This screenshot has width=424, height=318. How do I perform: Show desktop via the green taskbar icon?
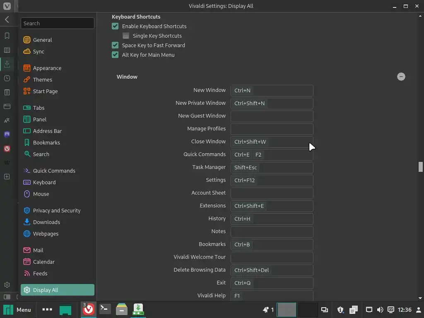tap(65, 310)
